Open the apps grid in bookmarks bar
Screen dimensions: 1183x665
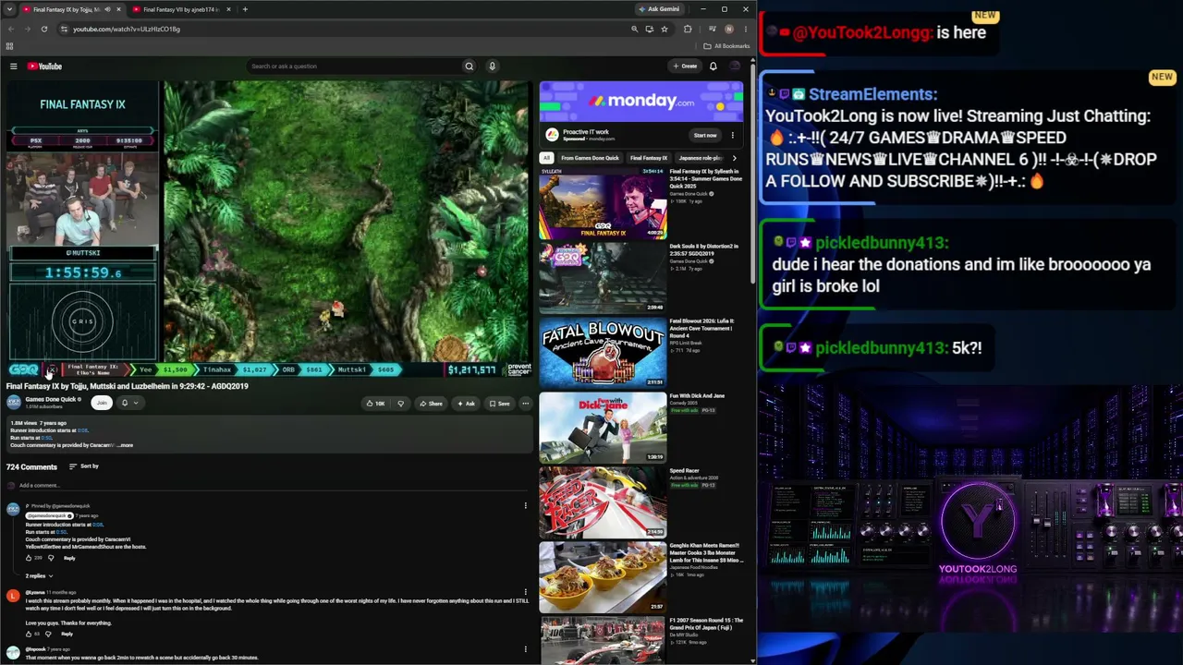9,46
